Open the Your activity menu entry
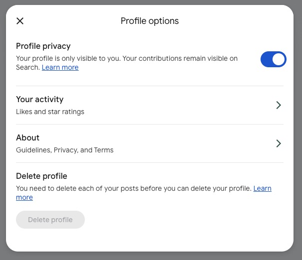Screen dimensions: 302x260 click(x=145, y=105)
